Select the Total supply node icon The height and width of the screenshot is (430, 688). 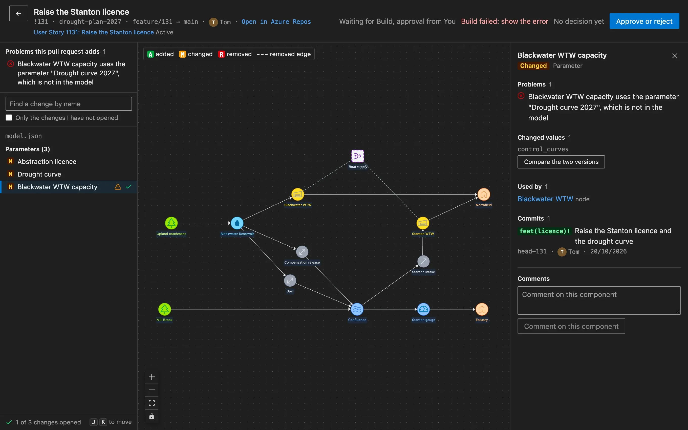(x=357, y=156)
